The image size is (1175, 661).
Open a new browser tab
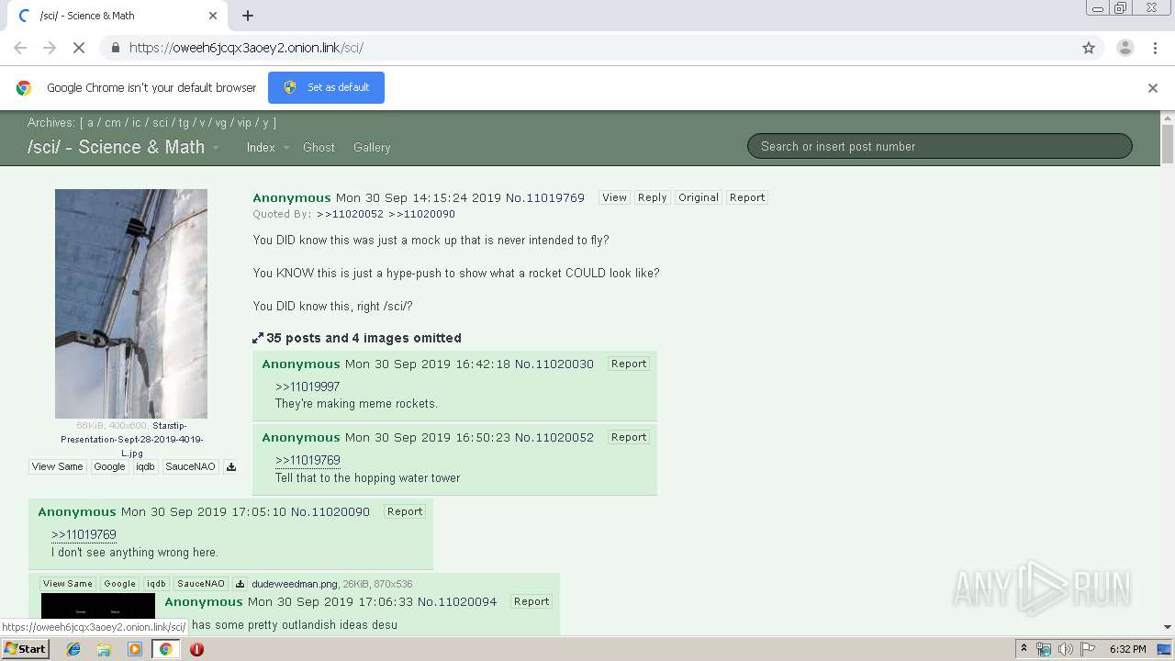click(x=248, y=16)
